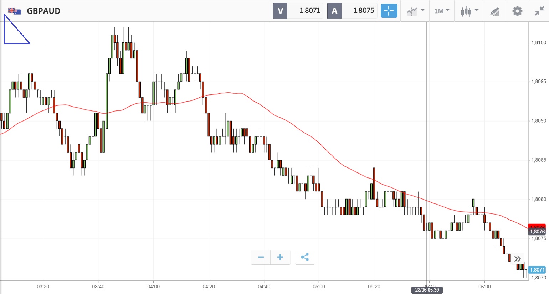The image size is (549, 294).
Task: Click the 1,8070 price axis label
Action: pos(539,278)
